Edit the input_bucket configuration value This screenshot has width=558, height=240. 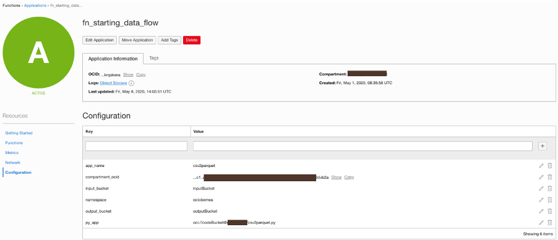(x=541, y=189)
